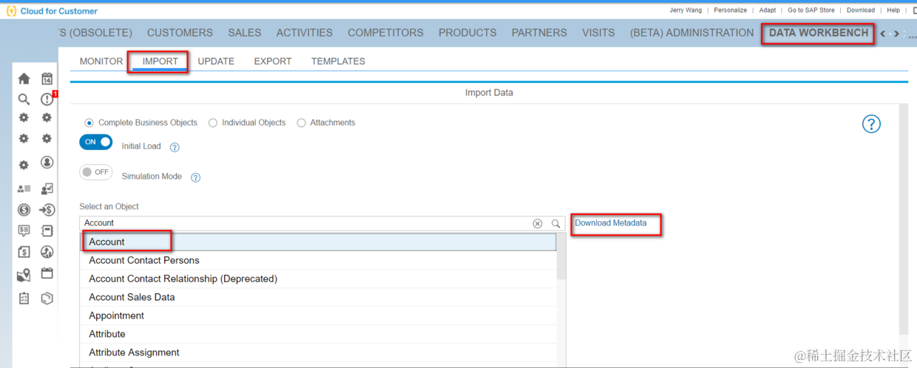Switch to the EXPORT tab
917x368 pixels.
(273, 61)
